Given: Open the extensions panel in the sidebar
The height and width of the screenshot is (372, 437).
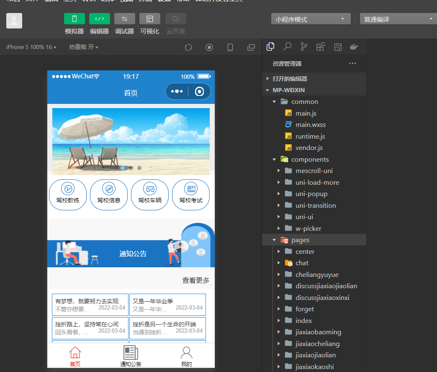Looking at the screenshot, I should pyautogui.click(x=320, y=46).
